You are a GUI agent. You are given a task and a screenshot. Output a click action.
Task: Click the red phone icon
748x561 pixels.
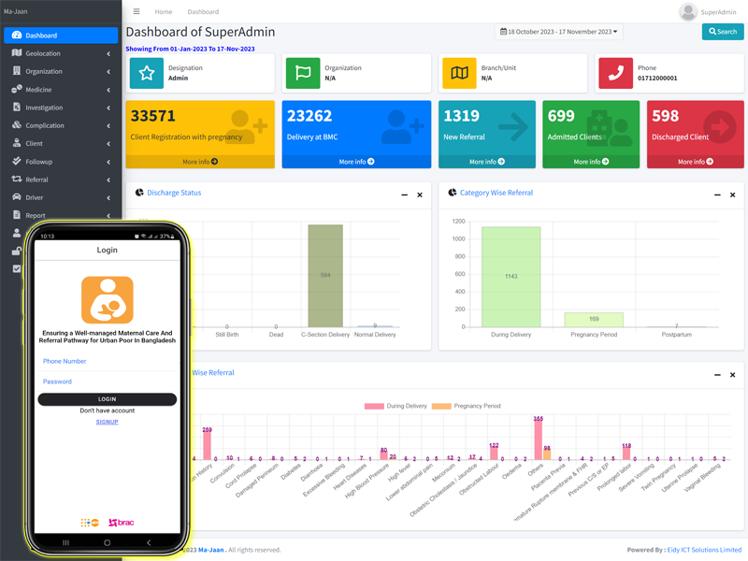coord(615,73)
